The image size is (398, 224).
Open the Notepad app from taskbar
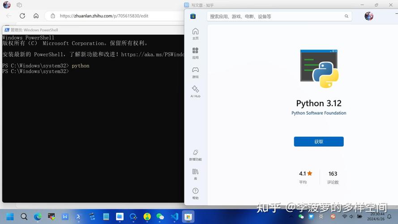click(106, 217)
